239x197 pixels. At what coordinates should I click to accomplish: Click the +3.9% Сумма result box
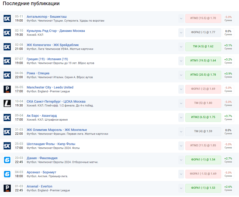tap(228, 75)
